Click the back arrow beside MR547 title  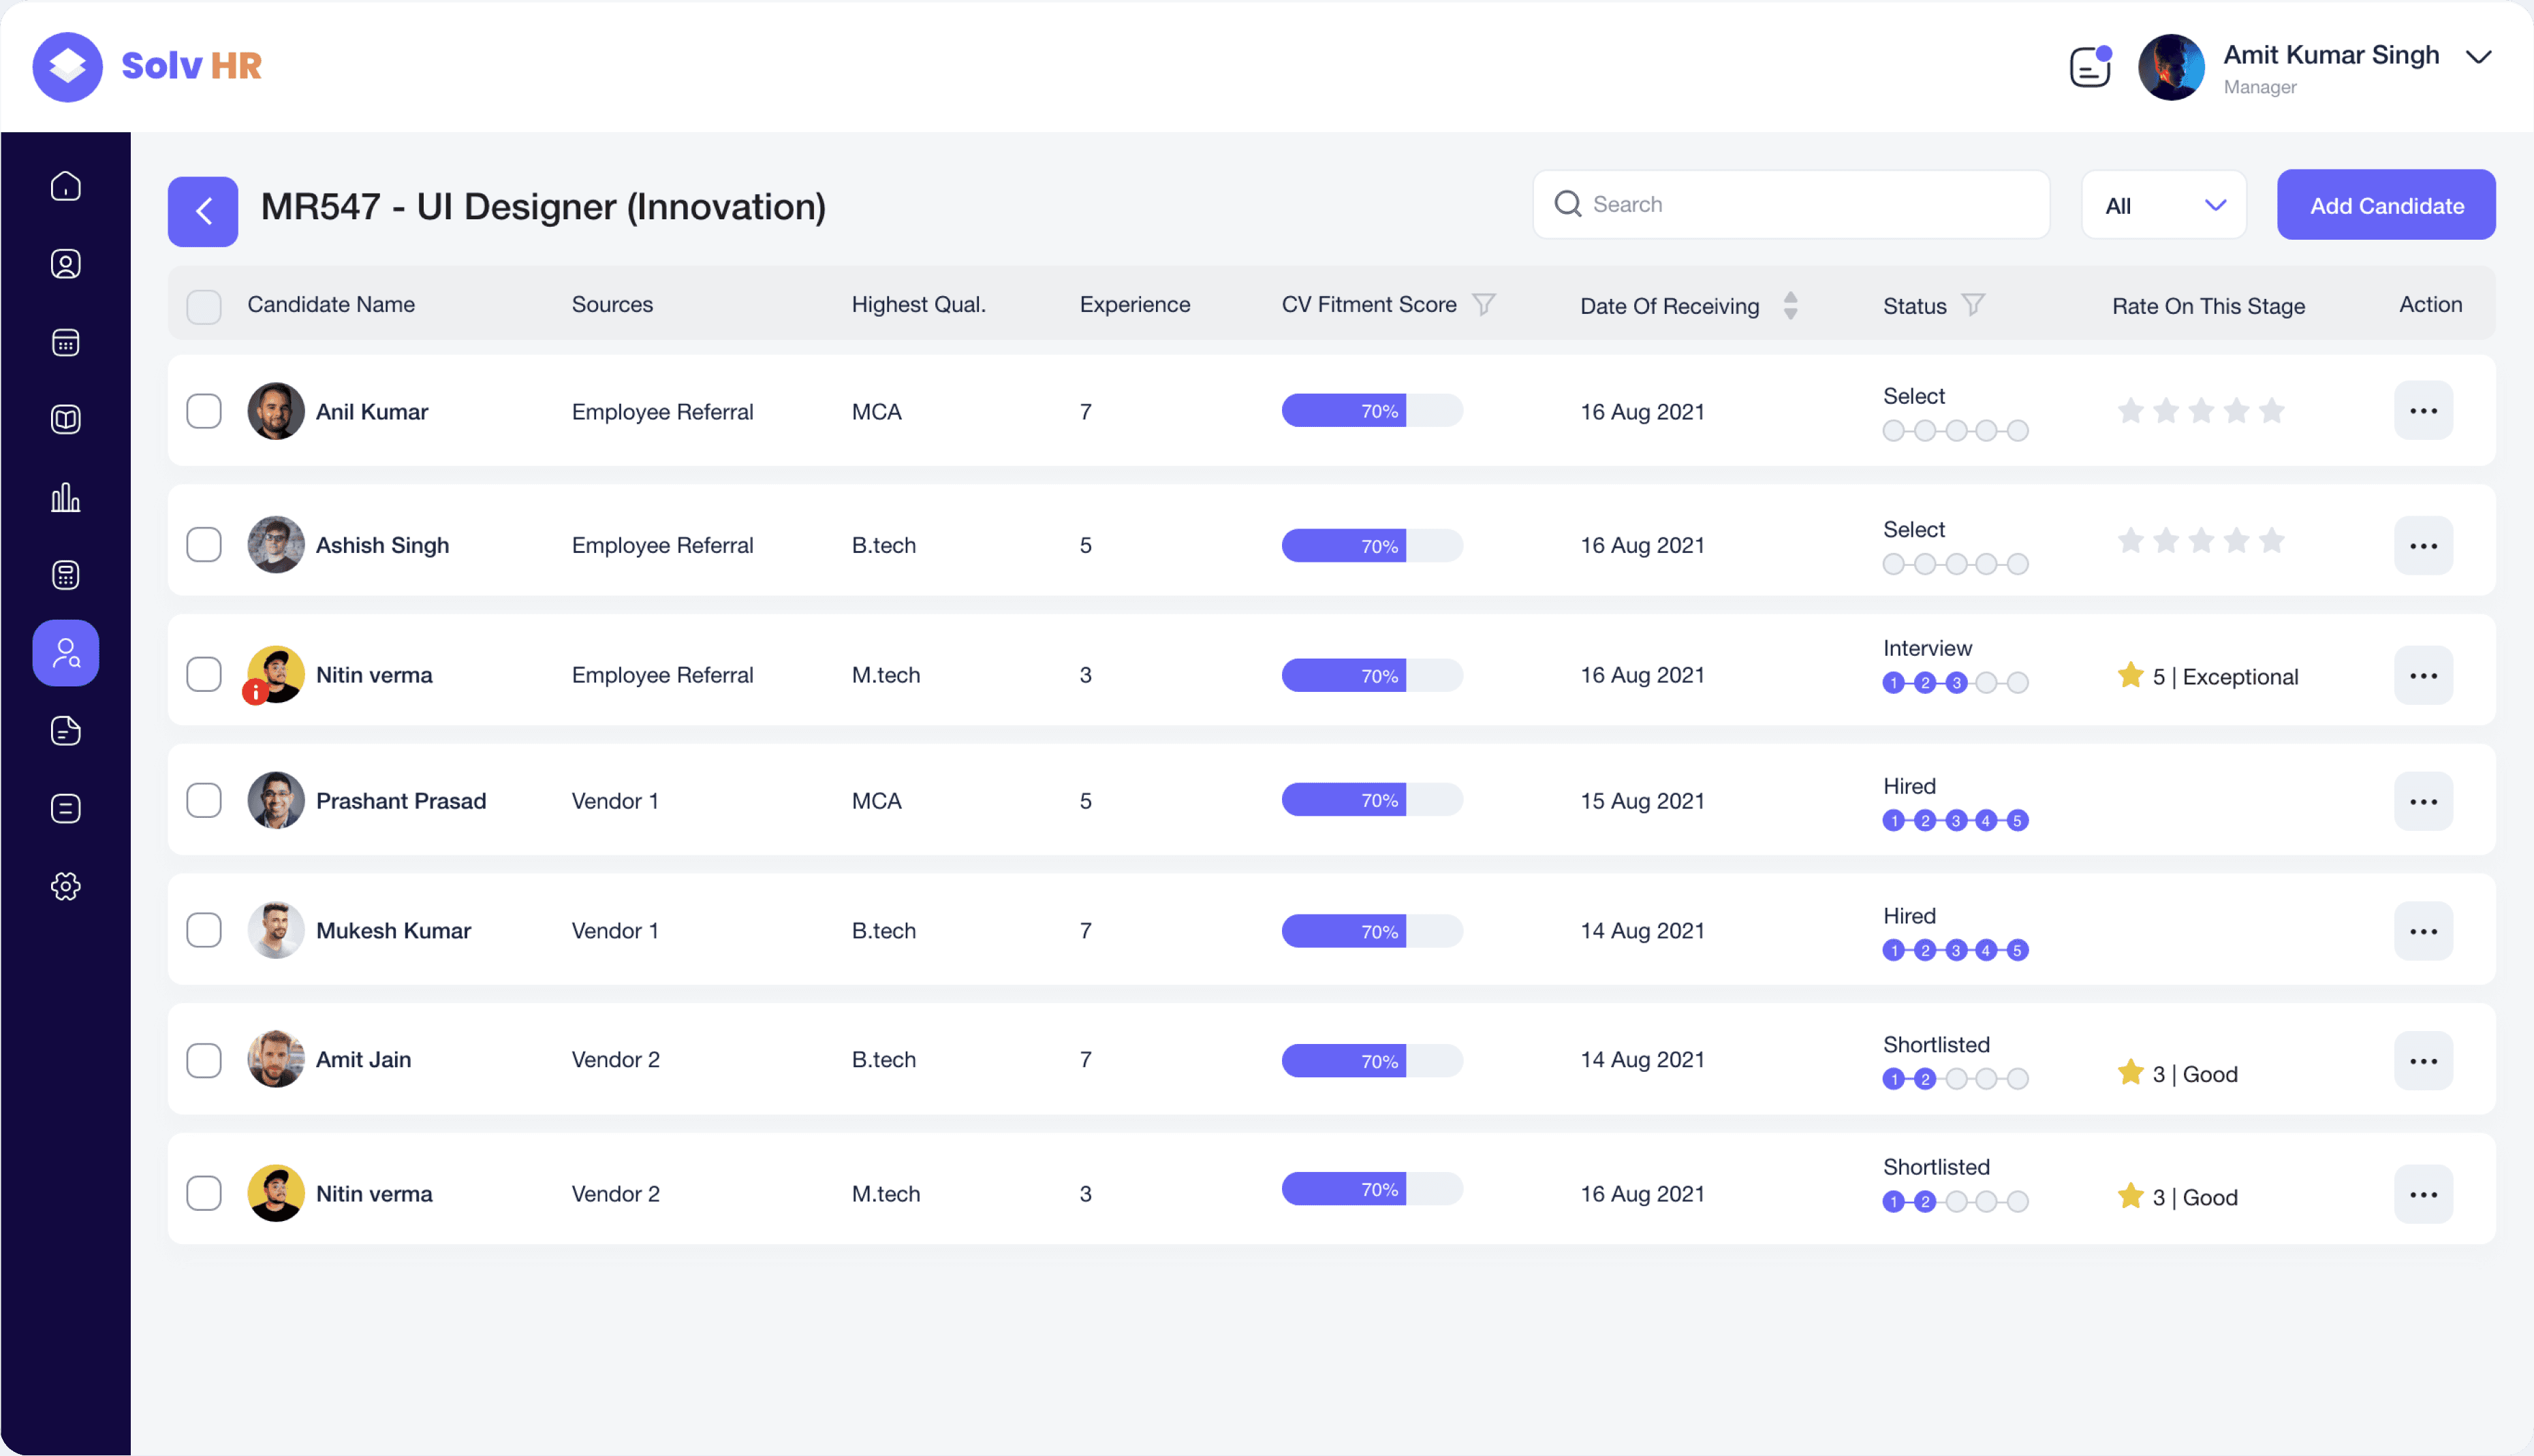click(x=203, y=211)
